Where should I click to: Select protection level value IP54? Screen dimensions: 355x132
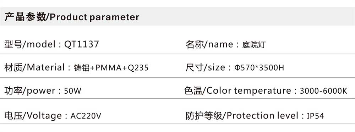[x=315, y=116]
